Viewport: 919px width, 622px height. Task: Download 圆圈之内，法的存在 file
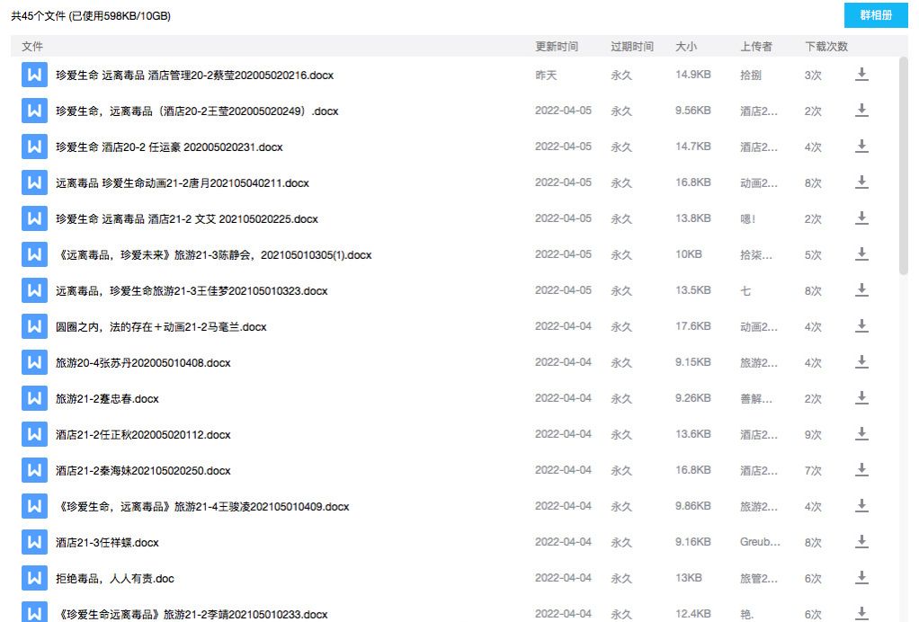(x=861, y=326)
